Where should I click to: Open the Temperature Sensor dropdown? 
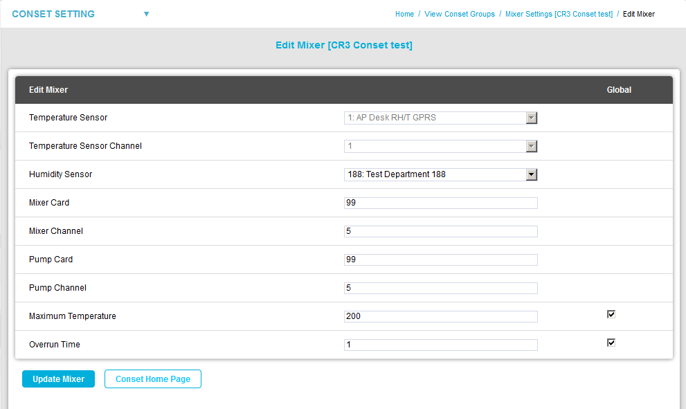click(x=440, y=118)
